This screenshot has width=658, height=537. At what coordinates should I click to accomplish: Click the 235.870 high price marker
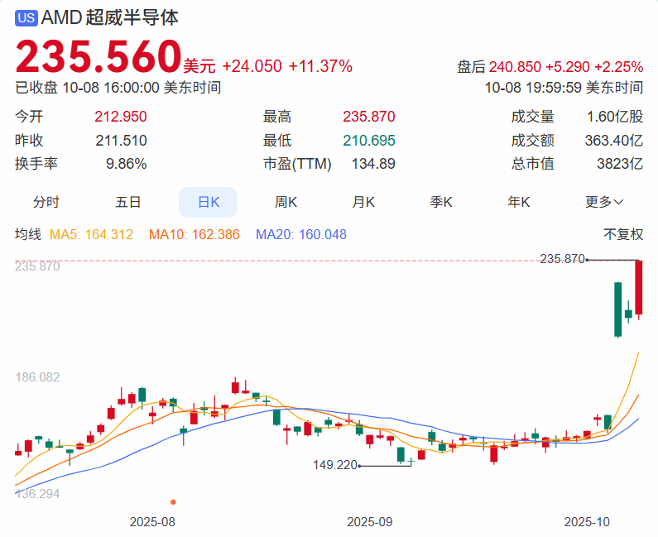[x=562, y=259]
